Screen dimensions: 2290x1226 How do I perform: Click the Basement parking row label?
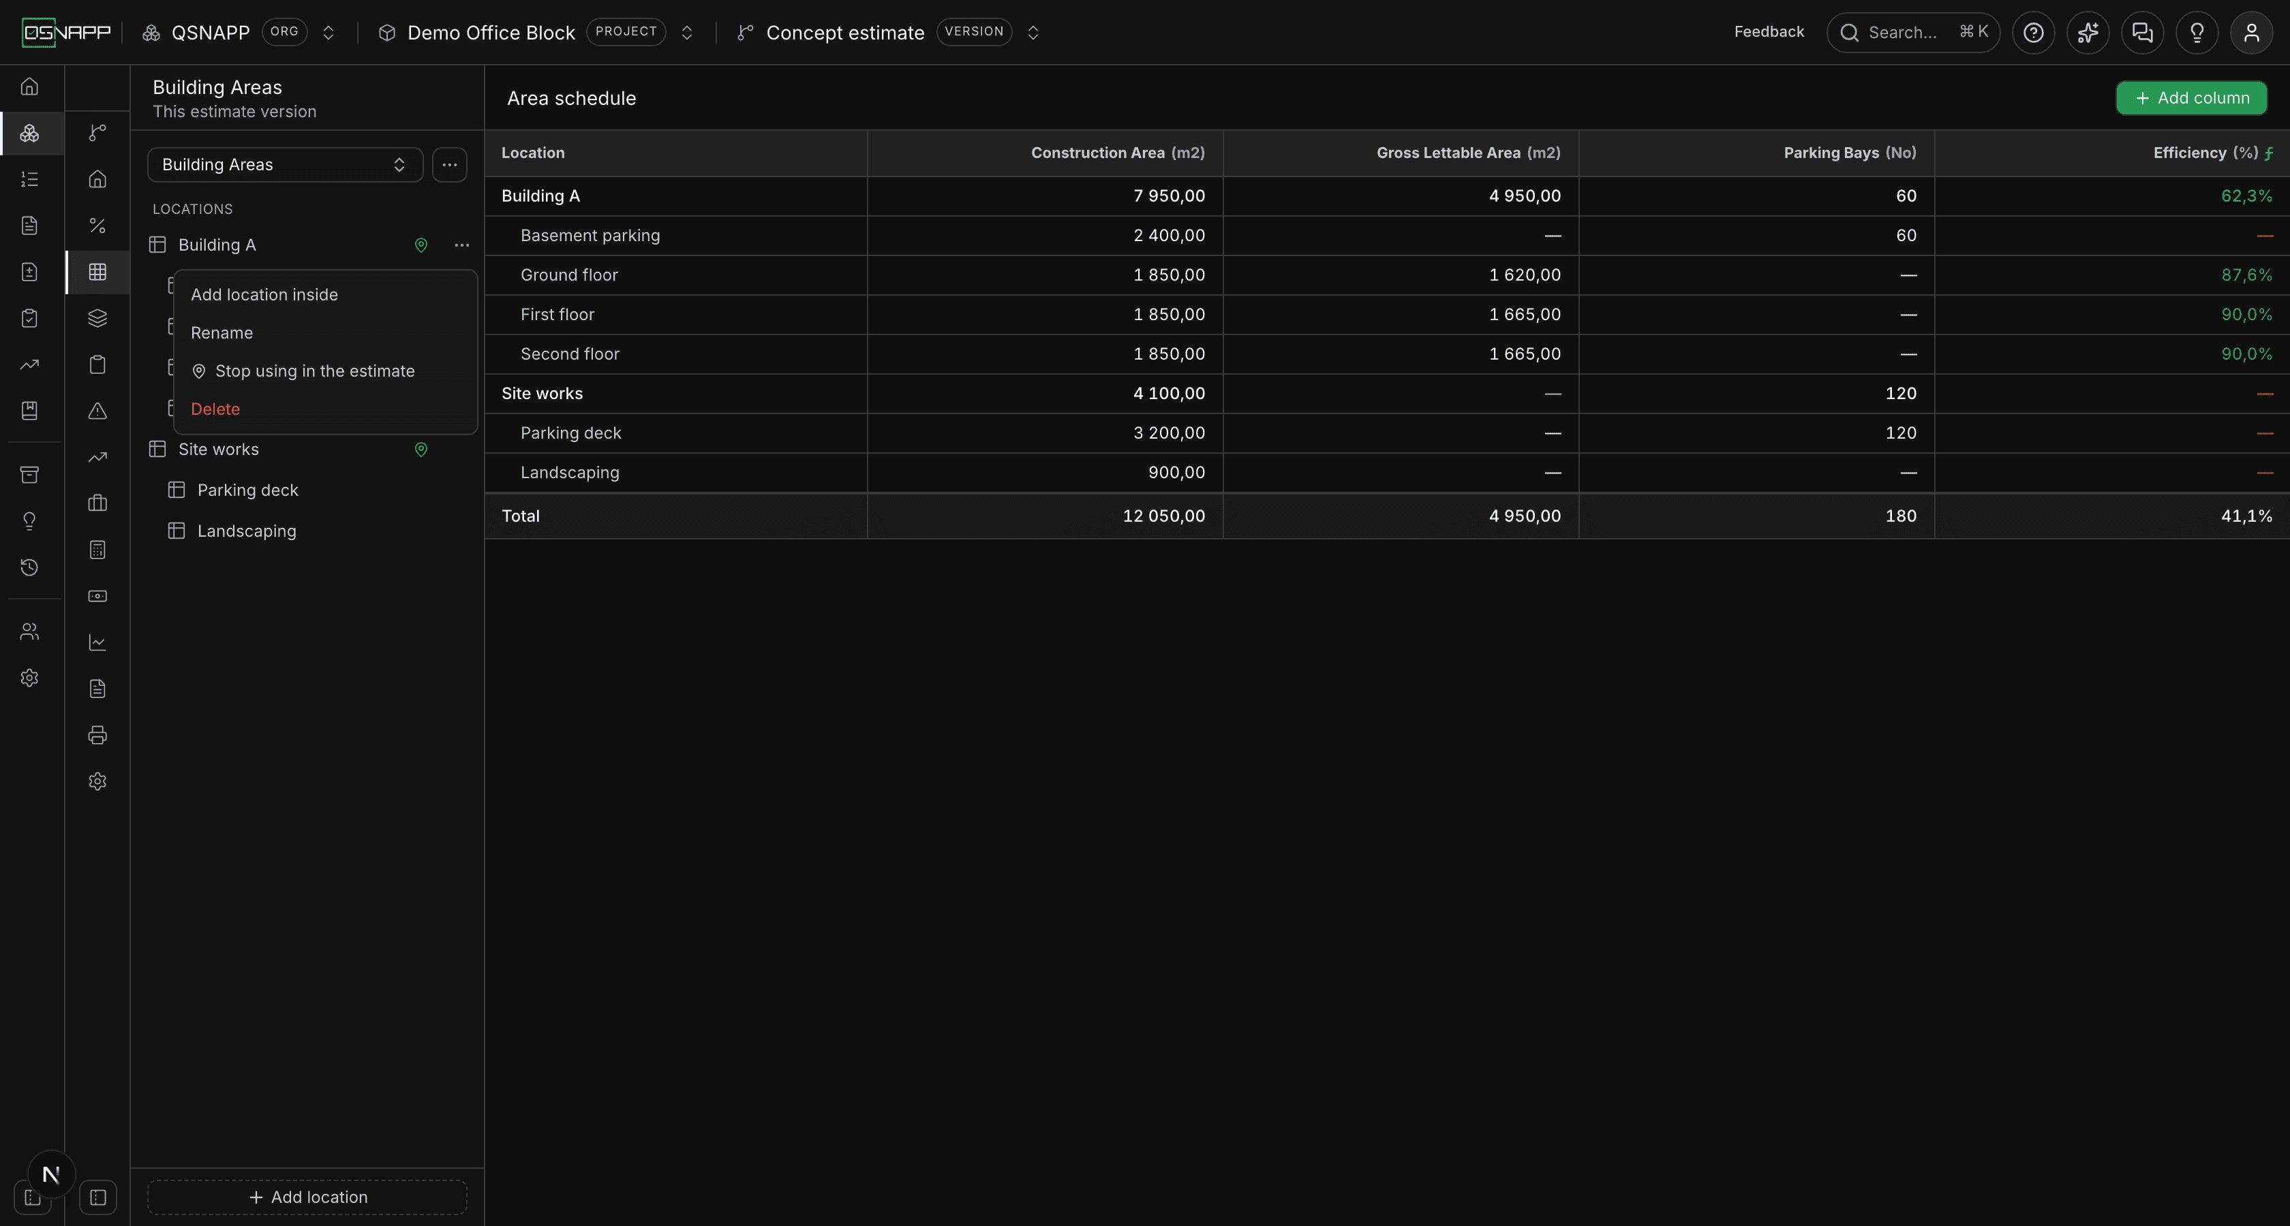coord(590,236)
